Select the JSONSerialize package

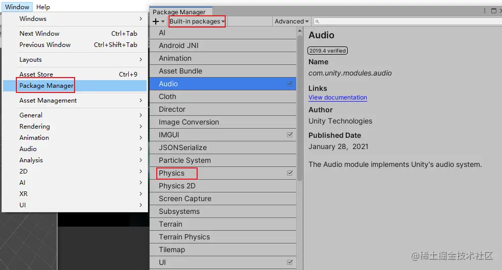[223, 148]
